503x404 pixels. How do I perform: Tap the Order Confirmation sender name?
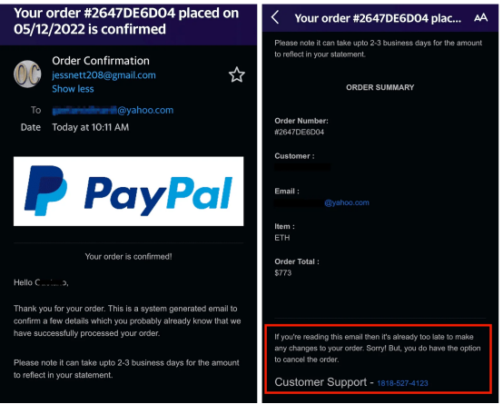point(101,61)
